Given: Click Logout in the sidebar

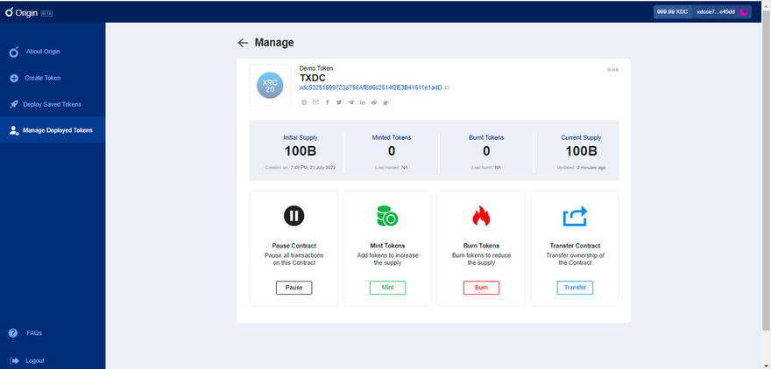Looking at the screenshot, I should point(34,360).
